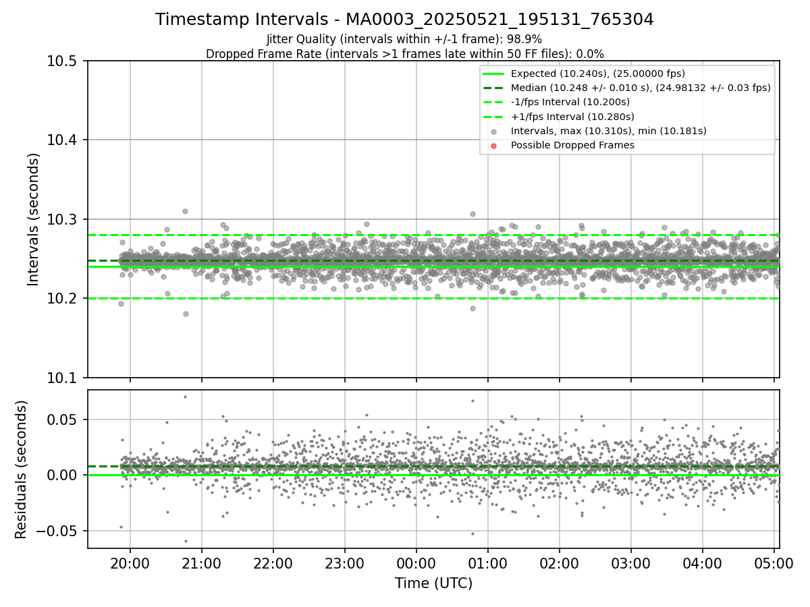Click the −0.05 residuals tick label
Viewport: 810px width, 607px height.
click(x=58, y=531)
